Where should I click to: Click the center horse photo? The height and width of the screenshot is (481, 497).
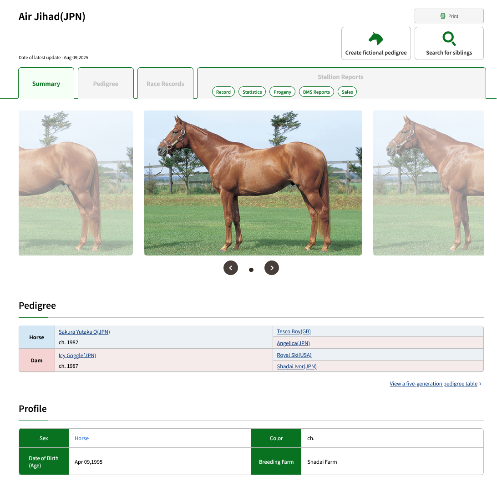pos(253,183)
